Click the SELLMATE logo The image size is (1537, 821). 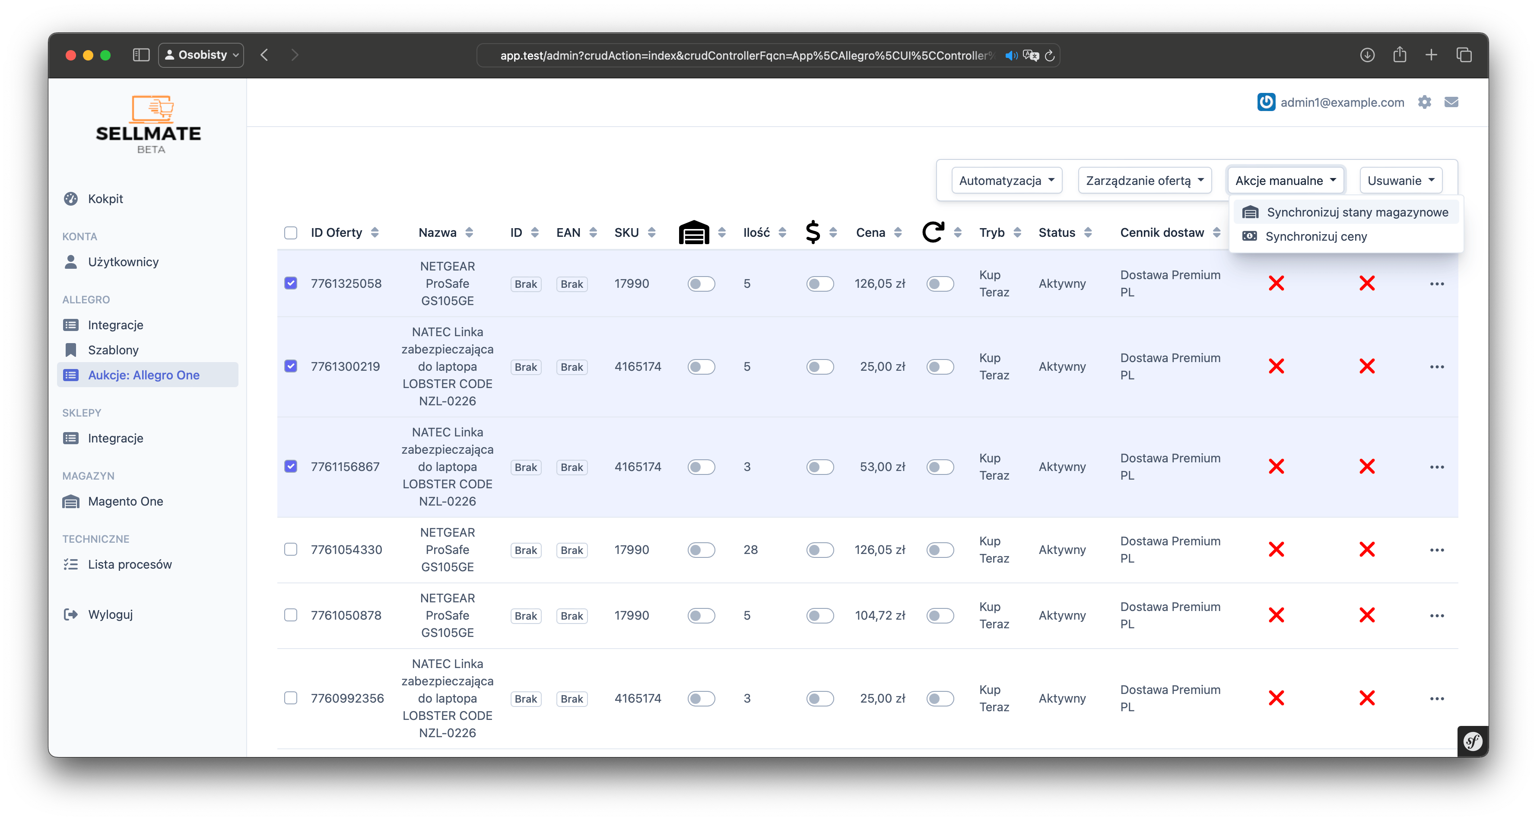(x=149, y=124)
